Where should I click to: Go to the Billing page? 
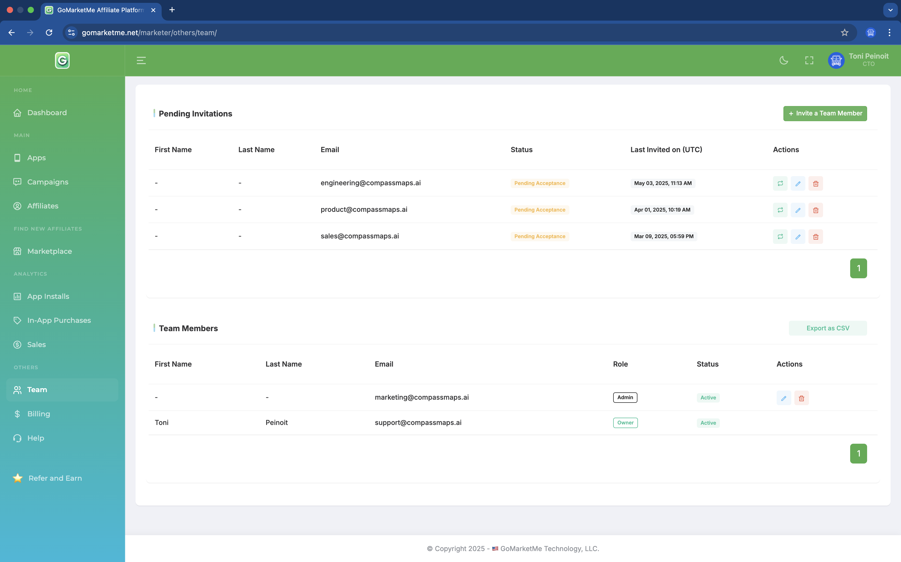[62, 414]
